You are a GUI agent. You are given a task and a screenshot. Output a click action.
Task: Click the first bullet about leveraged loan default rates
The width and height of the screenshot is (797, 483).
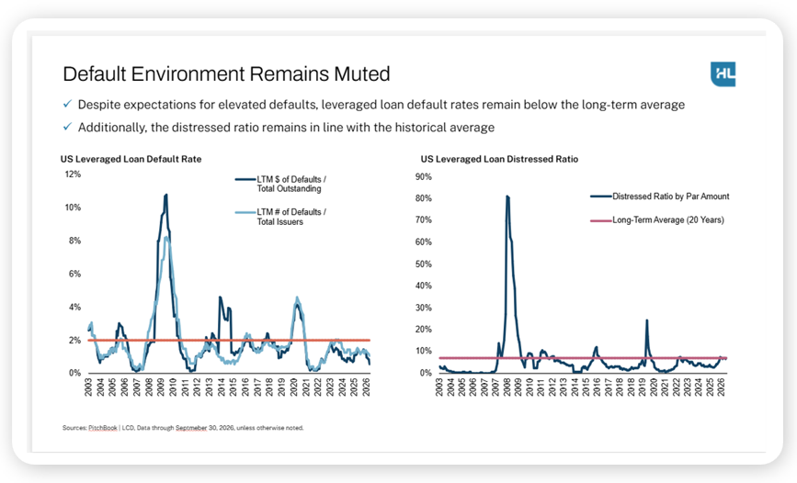[381, 105]
